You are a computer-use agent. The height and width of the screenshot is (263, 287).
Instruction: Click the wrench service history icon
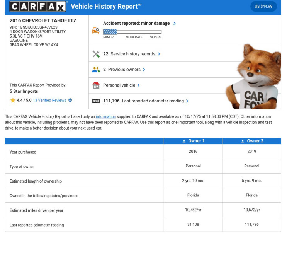96,54
